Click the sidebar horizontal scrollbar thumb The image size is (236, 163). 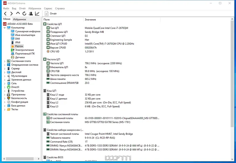20,159
